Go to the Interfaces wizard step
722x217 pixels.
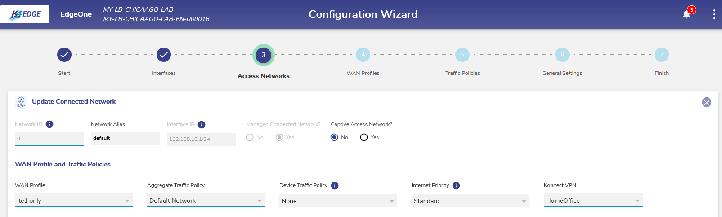point(164,55)
